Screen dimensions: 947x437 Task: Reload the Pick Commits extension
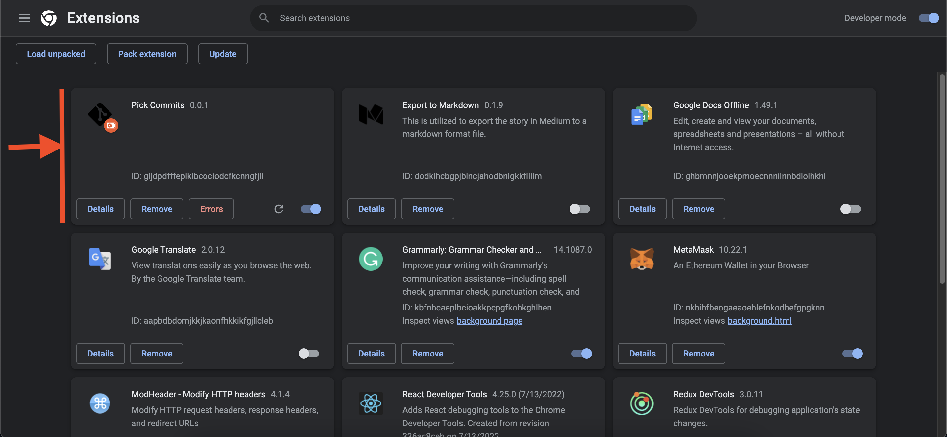click(279, 209)
